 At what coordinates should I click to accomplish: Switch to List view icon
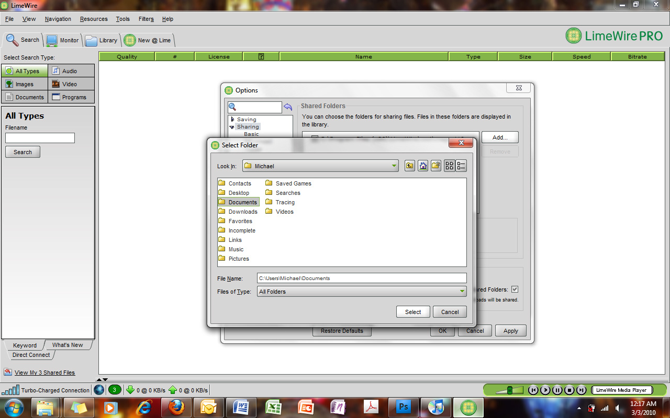point(449,166)
